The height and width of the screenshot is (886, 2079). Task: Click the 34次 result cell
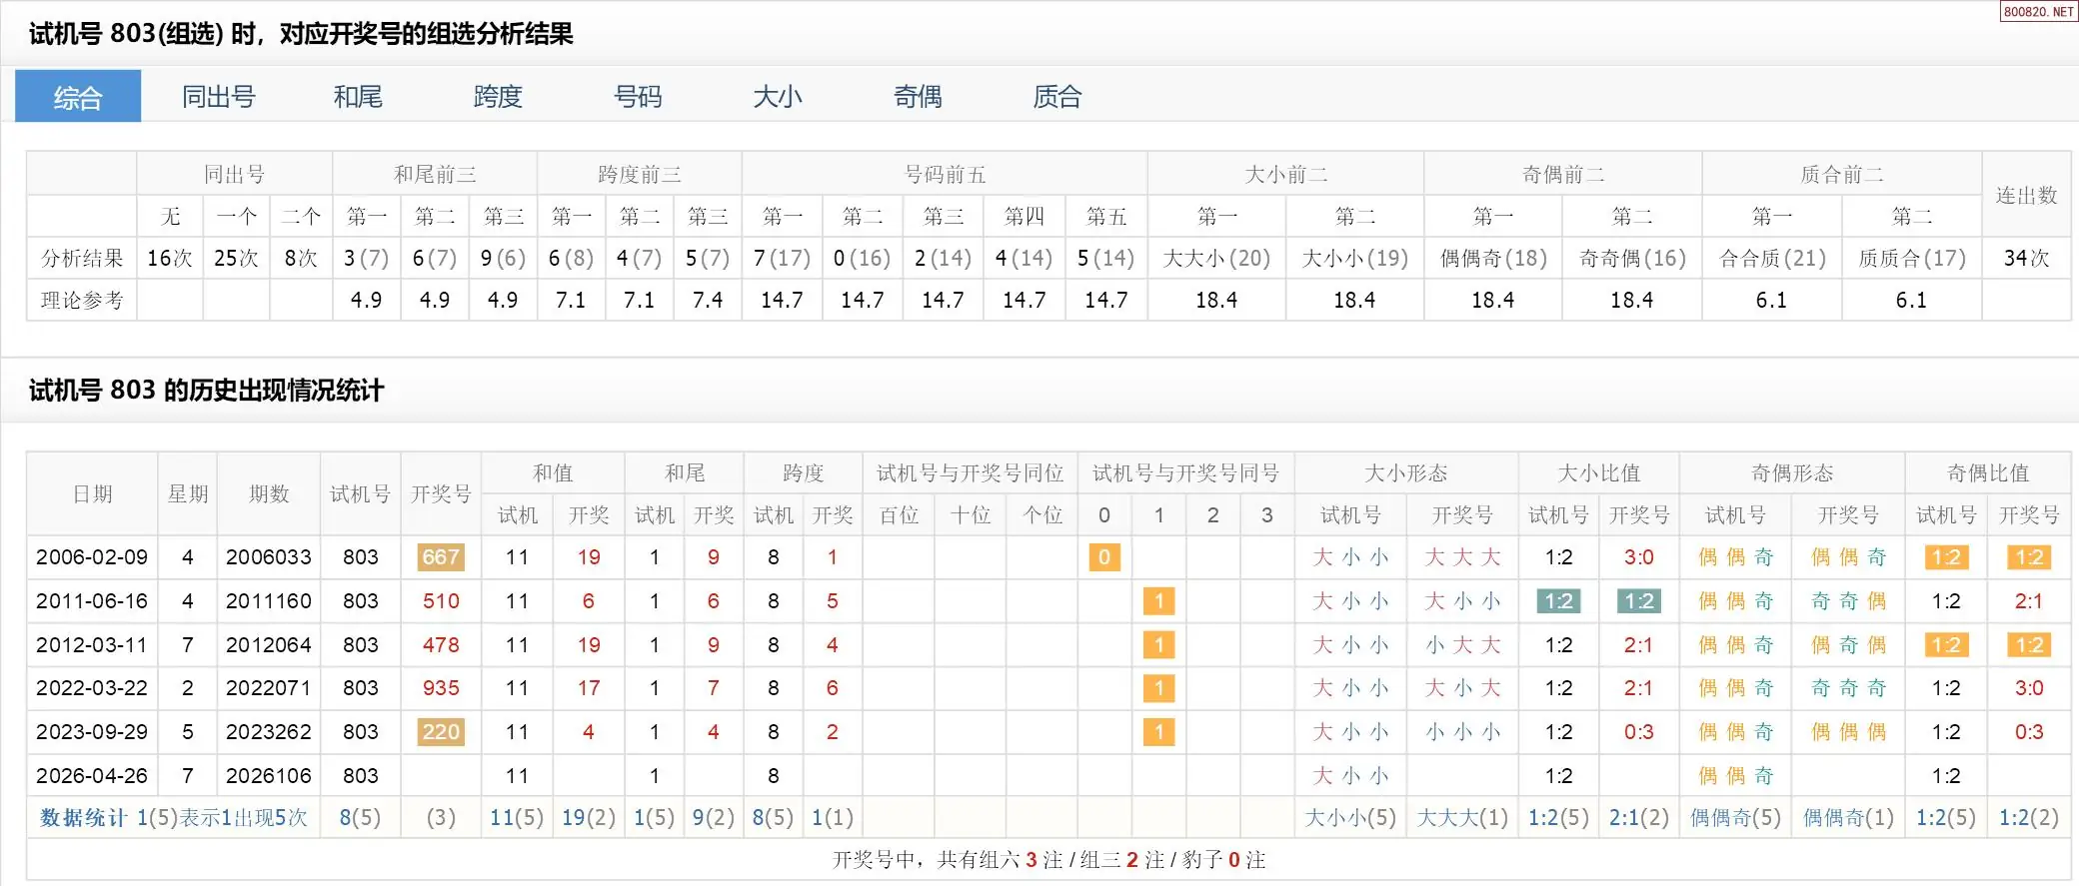(2026, 259)
